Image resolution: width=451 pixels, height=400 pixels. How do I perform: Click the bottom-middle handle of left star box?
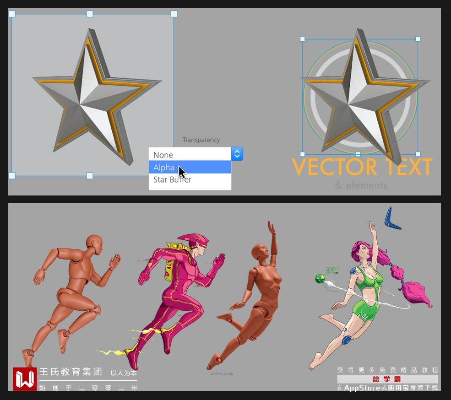(x=90, y=175)
